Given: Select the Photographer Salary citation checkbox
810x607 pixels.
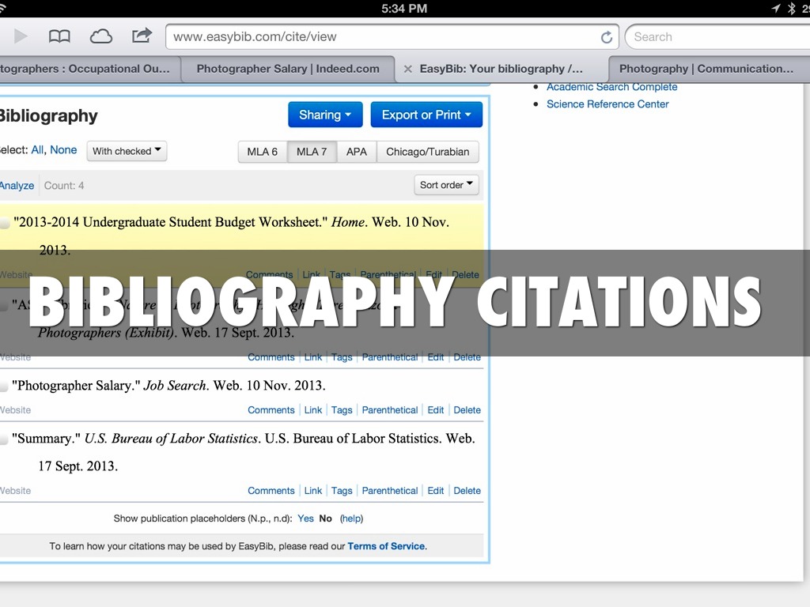Looking at the screenshot, I should [5, 386].
